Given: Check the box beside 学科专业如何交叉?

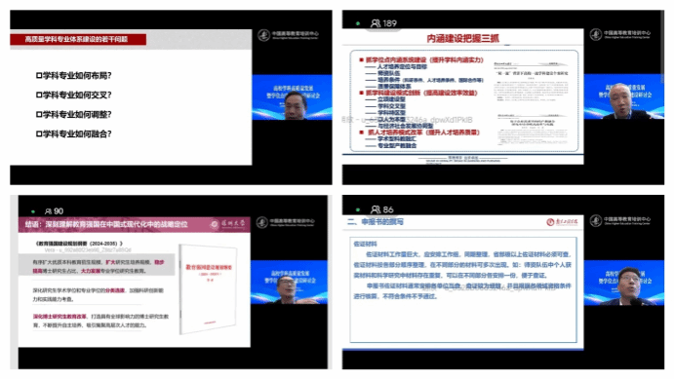Looking at the screenshot, I should point(39,95).
